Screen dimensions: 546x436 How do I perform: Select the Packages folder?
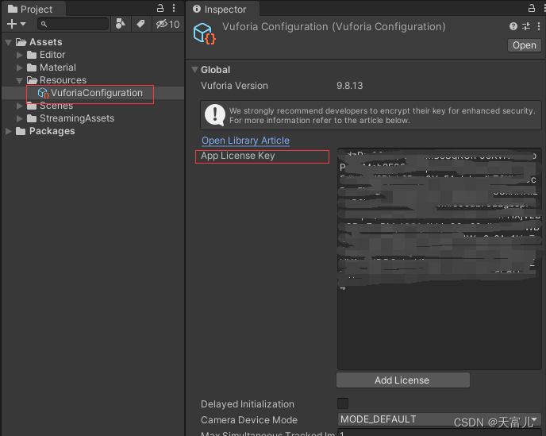pyautogui.click(x=52, y=131)
